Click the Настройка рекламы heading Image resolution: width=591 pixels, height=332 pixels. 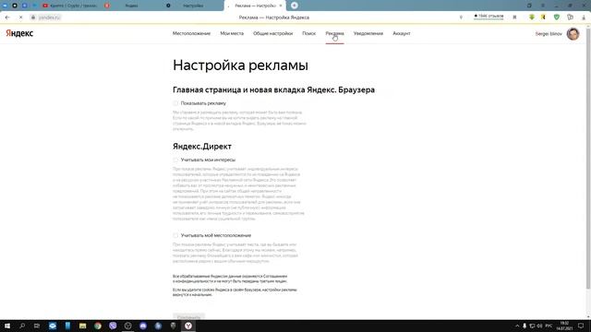(x=240, y=65)
